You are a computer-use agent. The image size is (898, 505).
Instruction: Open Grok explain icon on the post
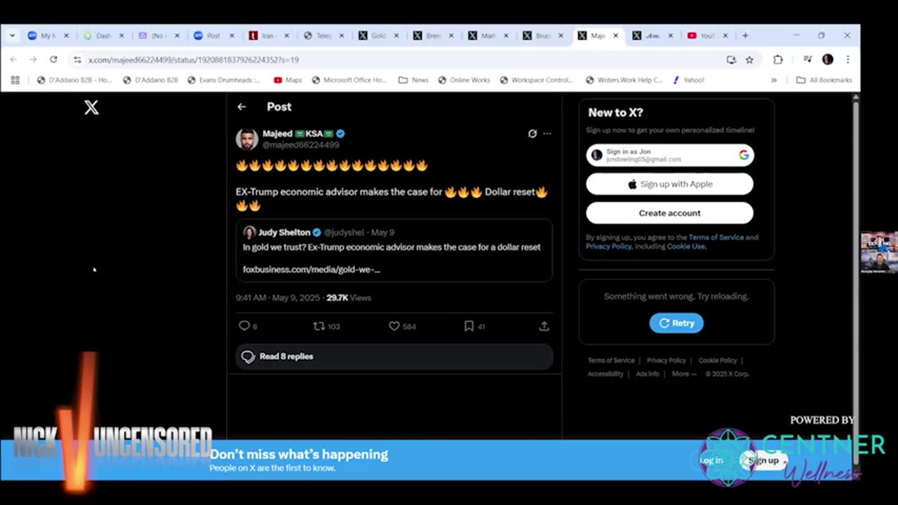532,133
